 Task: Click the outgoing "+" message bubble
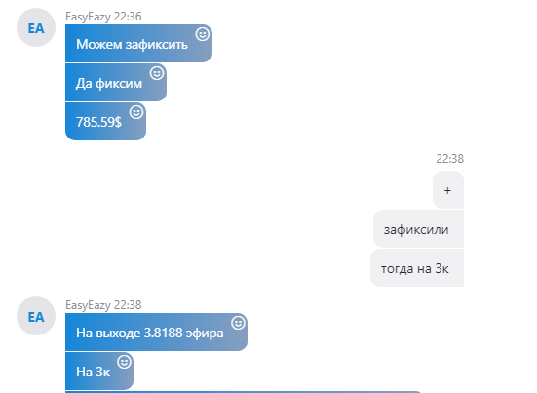tap(448, 190)
